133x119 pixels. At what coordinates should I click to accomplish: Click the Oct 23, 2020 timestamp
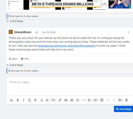[49, 32]
